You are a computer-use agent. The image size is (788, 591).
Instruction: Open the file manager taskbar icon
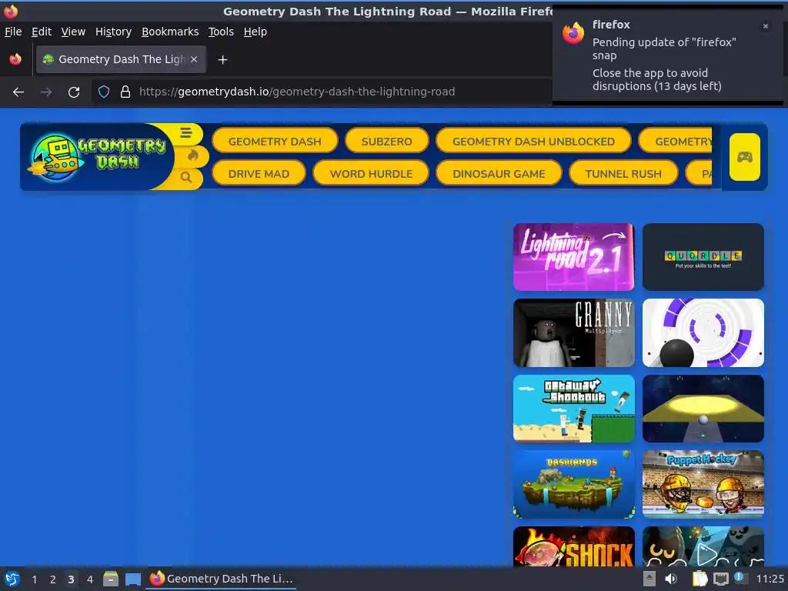(111, 579)
